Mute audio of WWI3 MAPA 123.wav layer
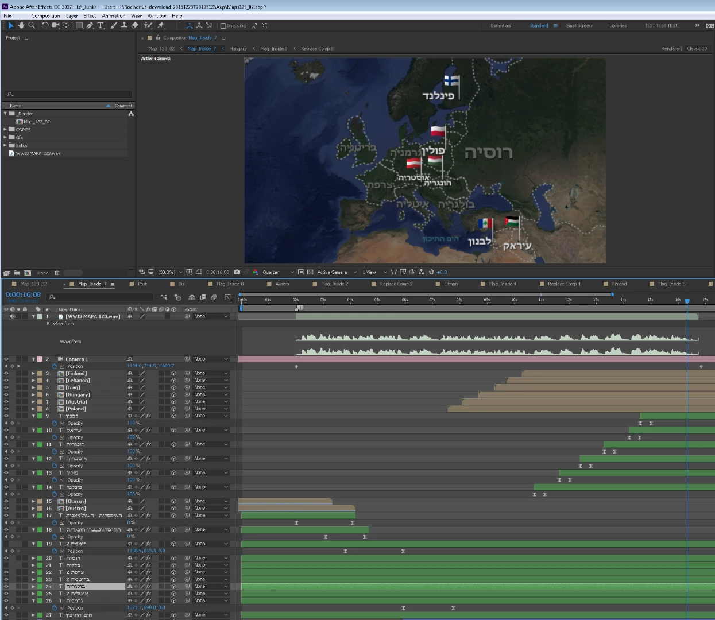Viewport: 715px width, 620px height. pos(12,316)
